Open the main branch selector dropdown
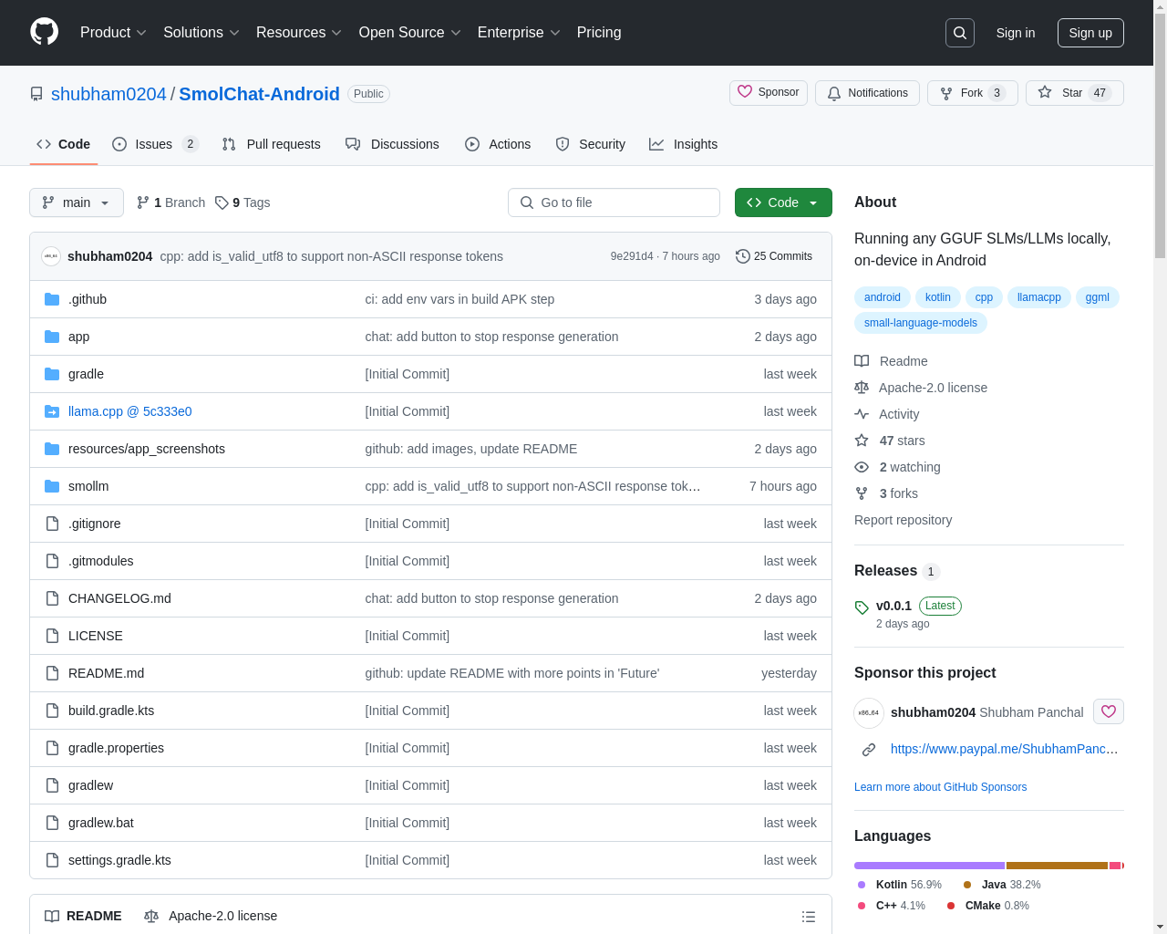This screenshot has height=934, width=1167. 77,202
